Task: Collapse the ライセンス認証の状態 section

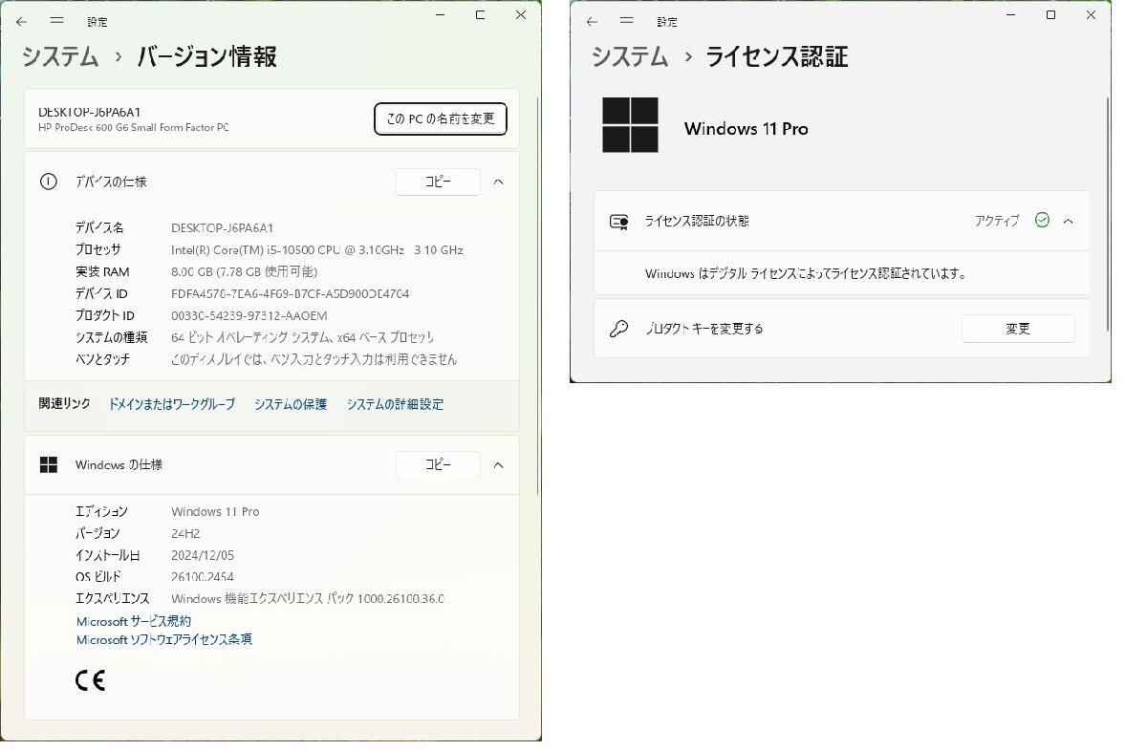Action: click(1069, 221)
